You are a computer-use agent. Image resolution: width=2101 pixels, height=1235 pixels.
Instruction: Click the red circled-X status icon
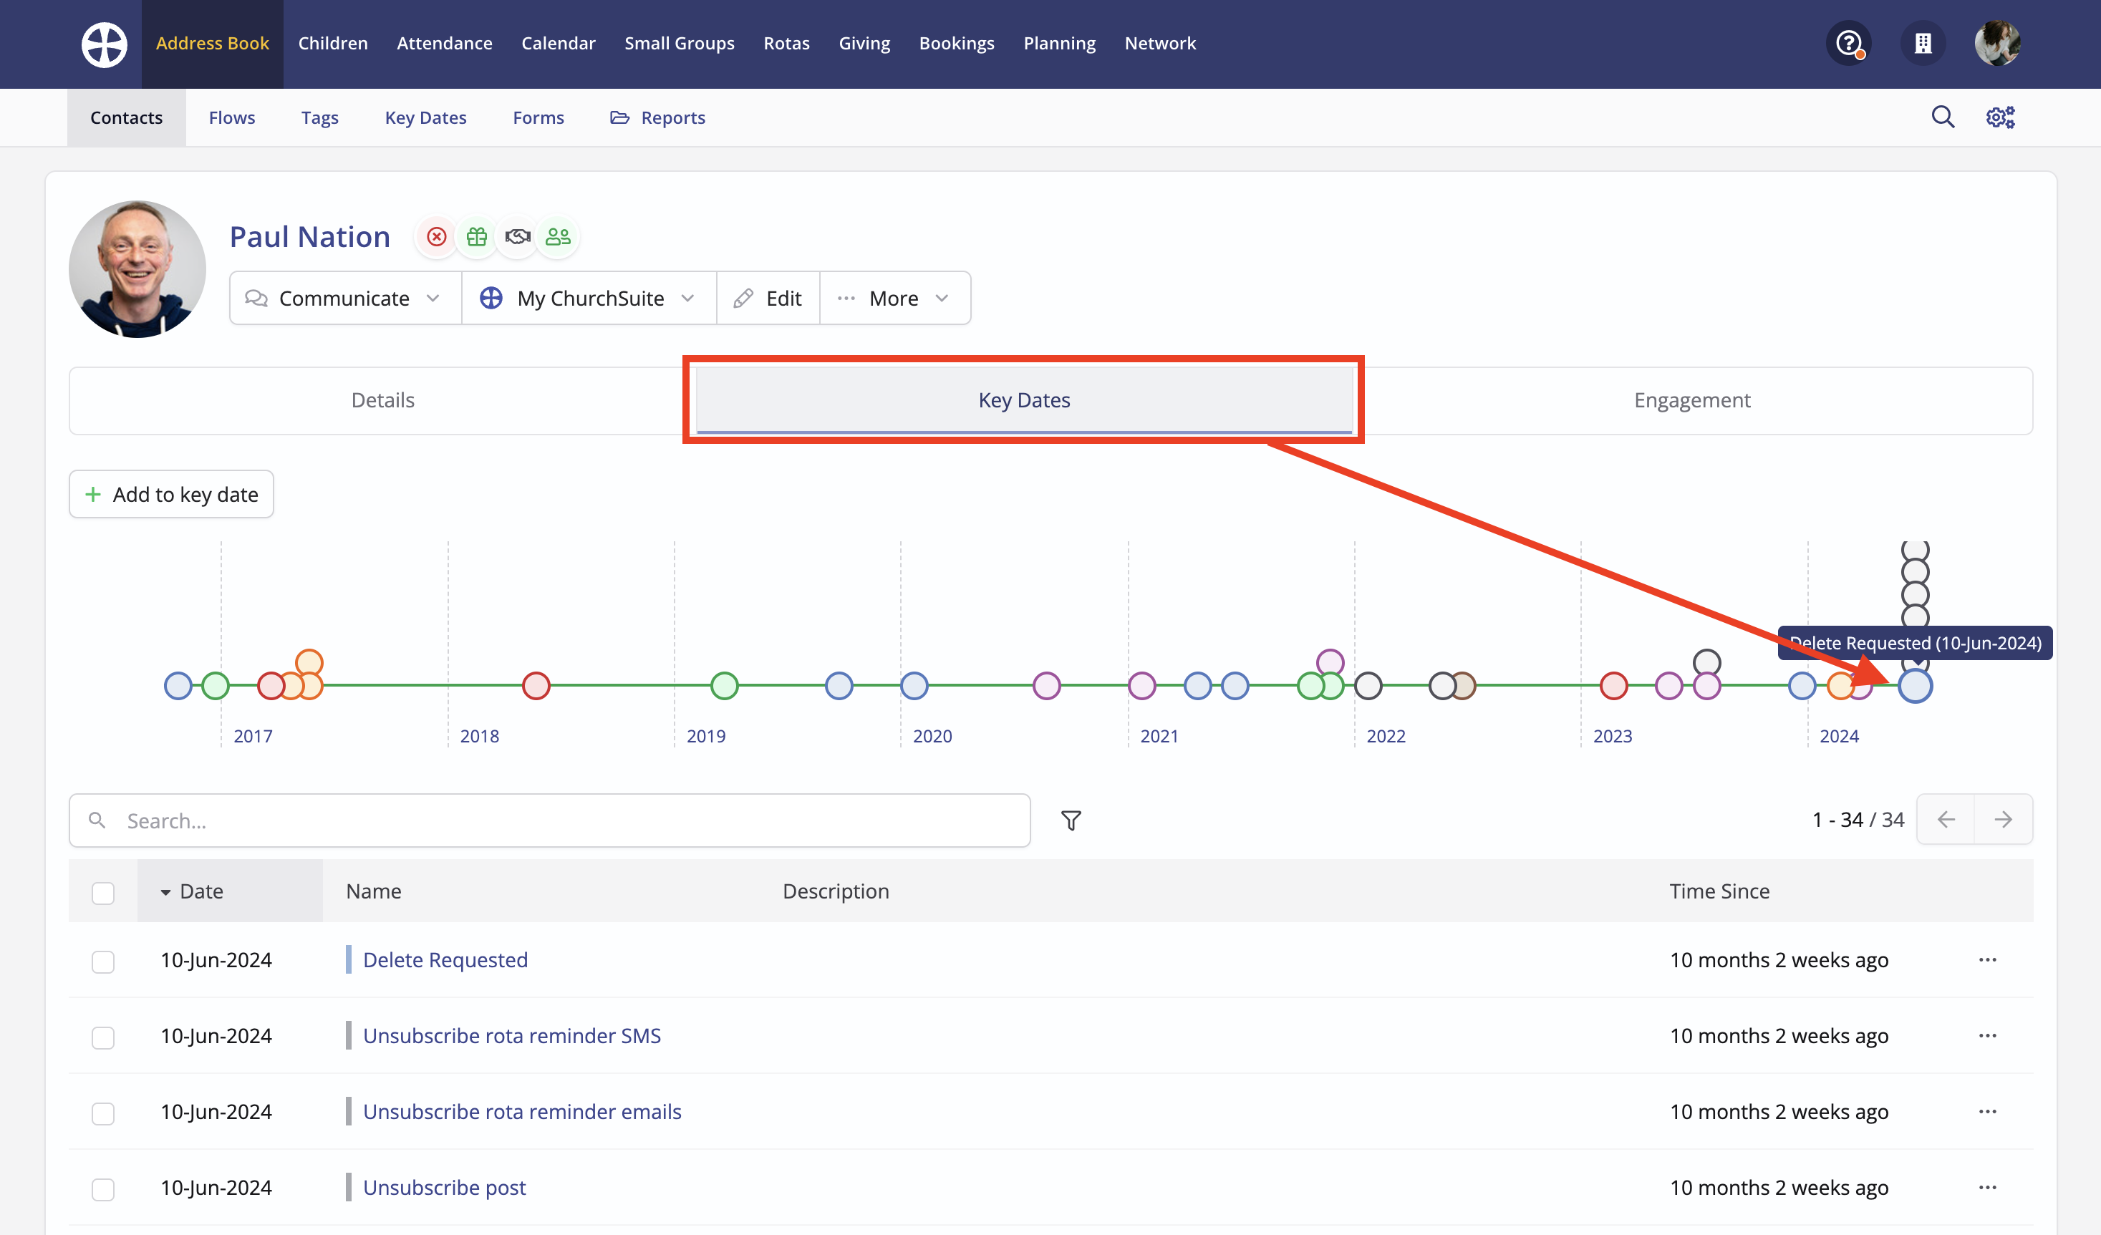(x=436, y=237)
